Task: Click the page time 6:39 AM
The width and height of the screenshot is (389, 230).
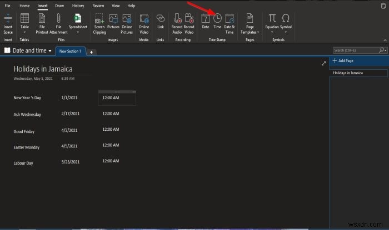Action: click(68, 79)
